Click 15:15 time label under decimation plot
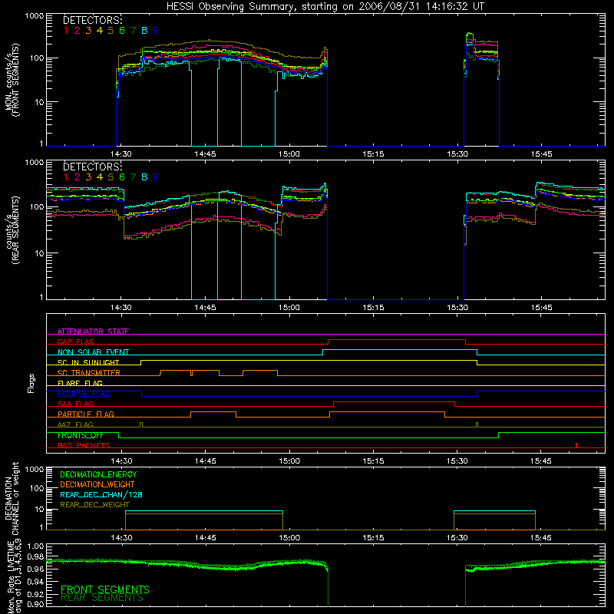This screenshot has height=614, width=614. 373,538
